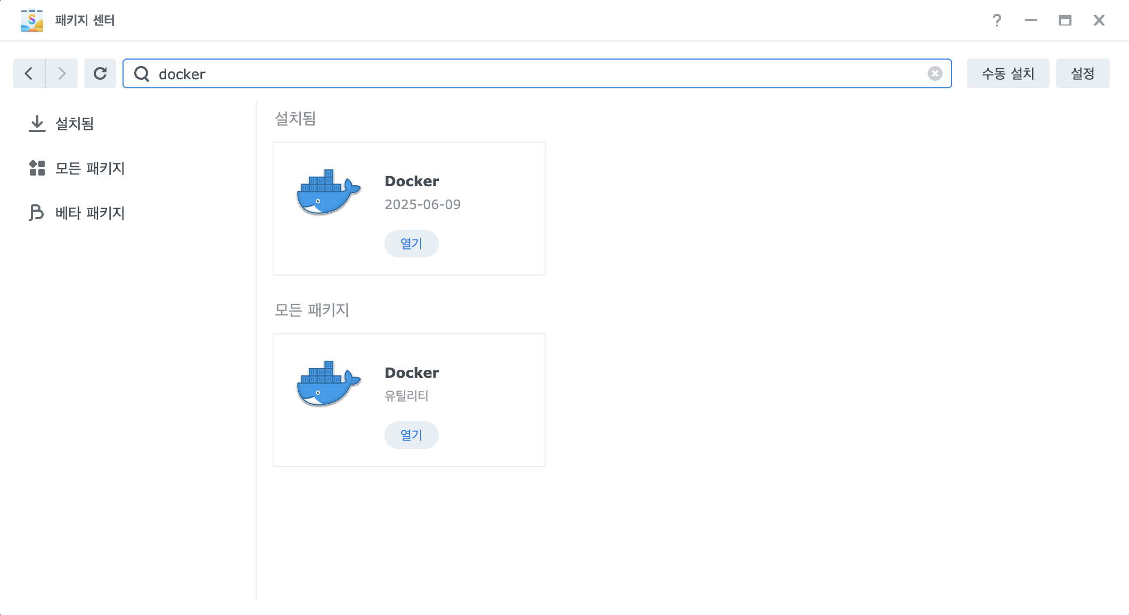Open the 설정 button

[1082, 73]
